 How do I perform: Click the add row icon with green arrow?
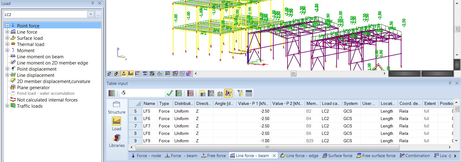click(179, 93)
